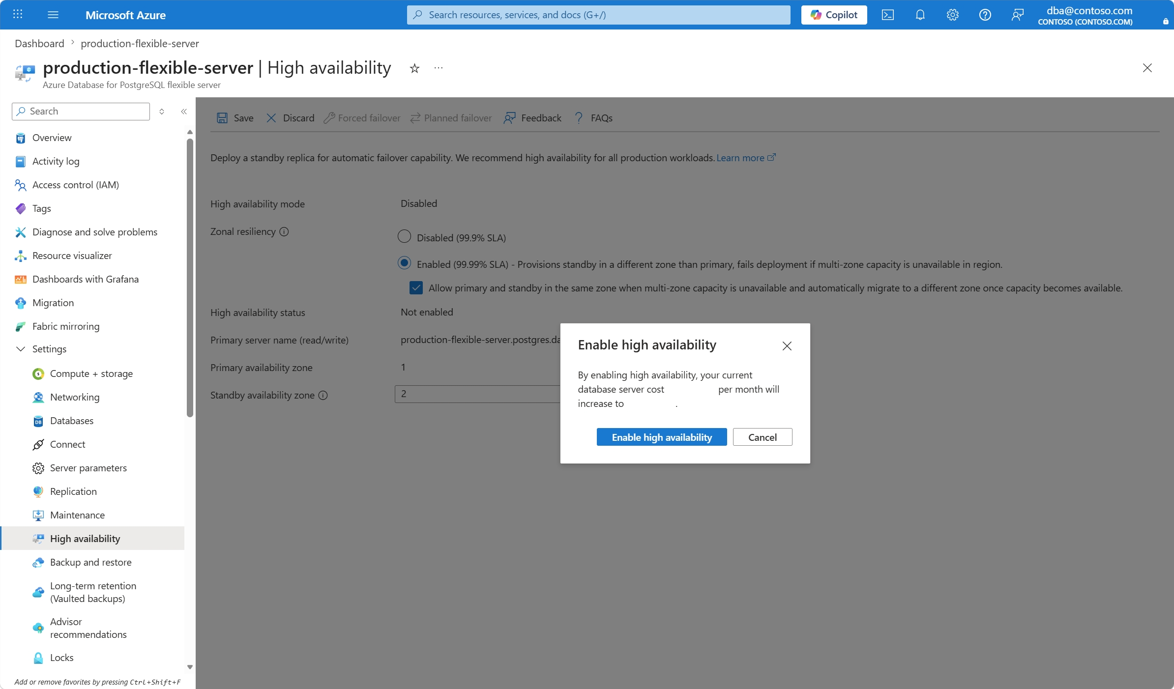1174x689 pixels.
Task: Close the High availability blade
Action: (x=1147, y=68)
